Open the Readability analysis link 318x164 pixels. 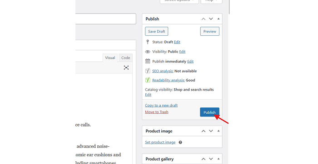pos(169,80)
